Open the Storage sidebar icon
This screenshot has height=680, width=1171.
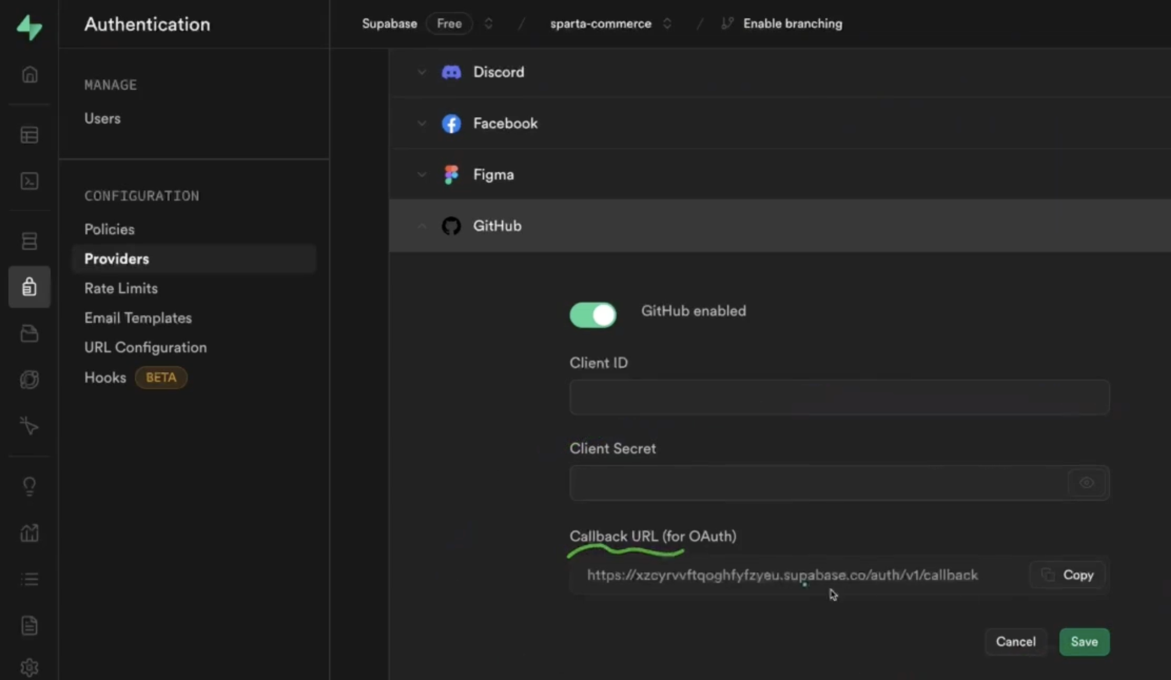click(29, 334)
